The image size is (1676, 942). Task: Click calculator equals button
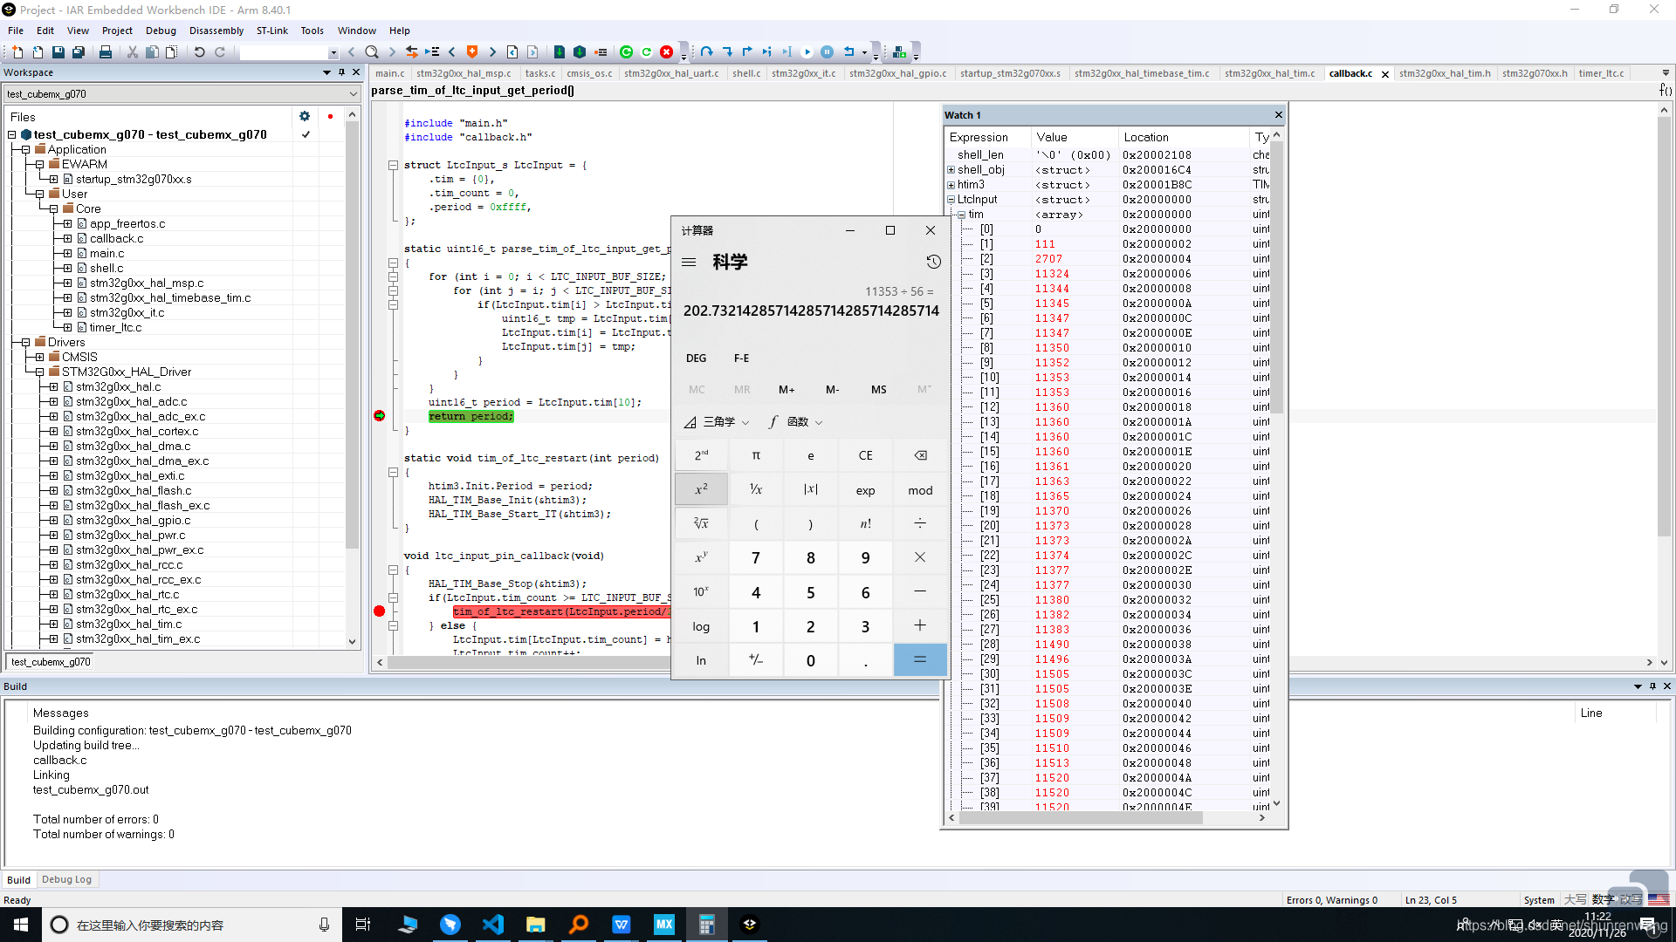(x=920, y=660)
